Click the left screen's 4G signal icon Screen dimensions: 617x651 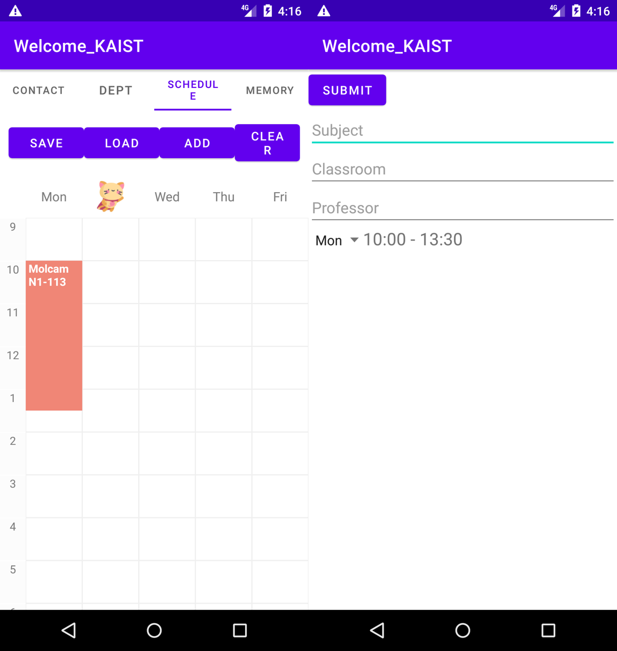(249, 11)
